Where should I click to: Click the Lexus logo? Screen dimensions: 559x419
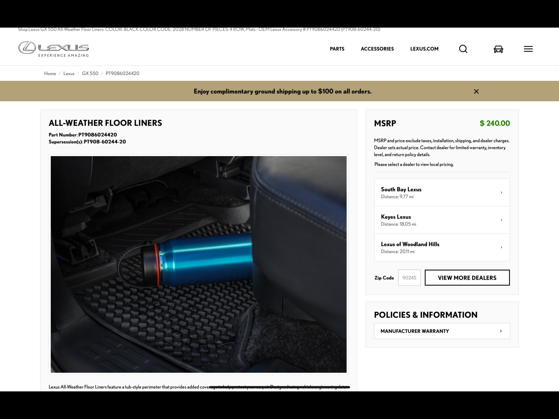tap(53, 49)
